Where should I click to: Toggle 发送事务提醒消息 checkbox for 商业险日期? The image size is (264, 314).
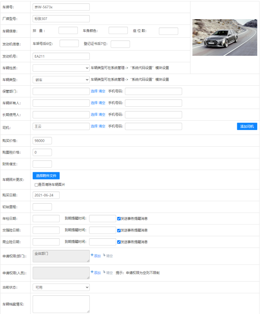(119, 242)
